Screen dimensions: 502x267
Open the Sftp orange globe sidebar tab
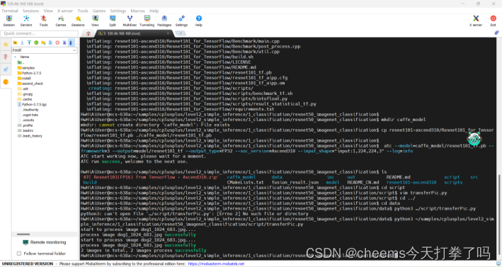click(6, 82)
